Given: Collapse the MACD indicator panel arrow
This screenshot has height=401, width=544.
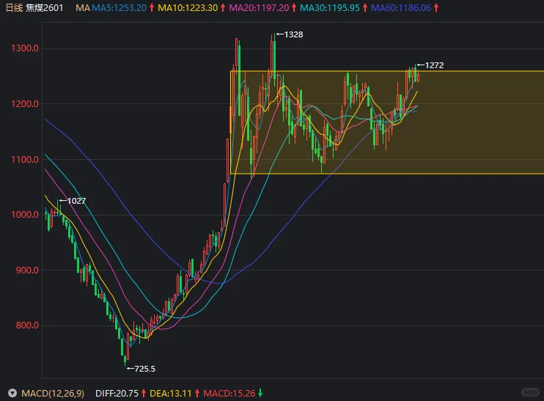Looking at the screenshot, I should point(12,393).
